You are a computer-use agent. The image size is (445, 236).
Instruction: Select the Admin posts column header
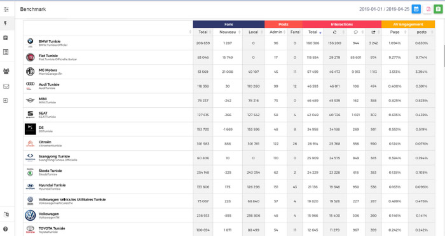276,32
